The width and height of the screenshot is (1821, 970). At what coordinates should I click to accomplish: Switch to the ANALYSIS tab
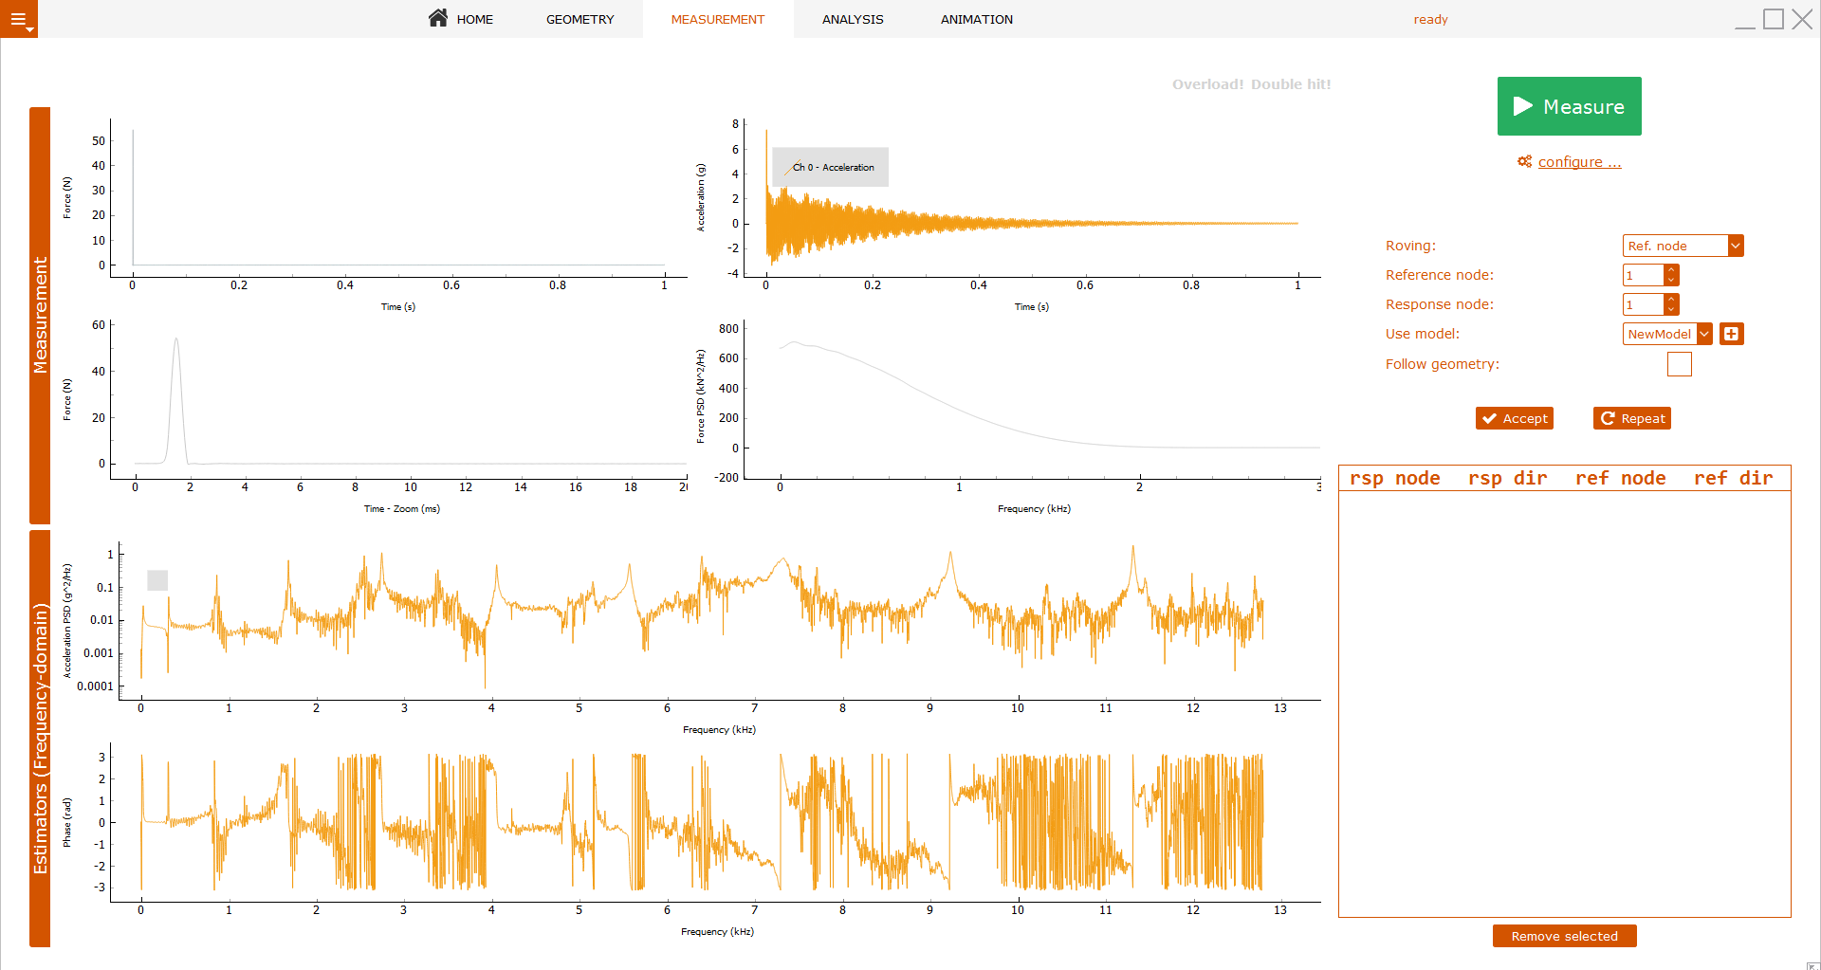(853, 19)
